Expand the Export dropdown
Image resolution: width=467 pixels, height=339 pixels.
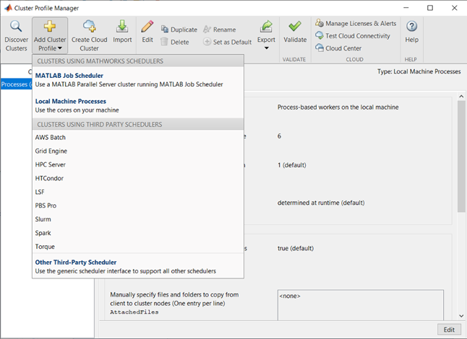(266, 48)
